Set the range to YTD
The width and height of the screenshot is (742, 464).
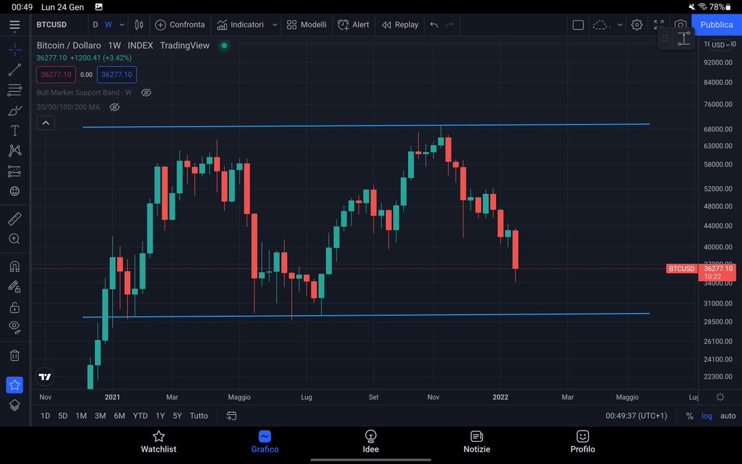point(140,416)
